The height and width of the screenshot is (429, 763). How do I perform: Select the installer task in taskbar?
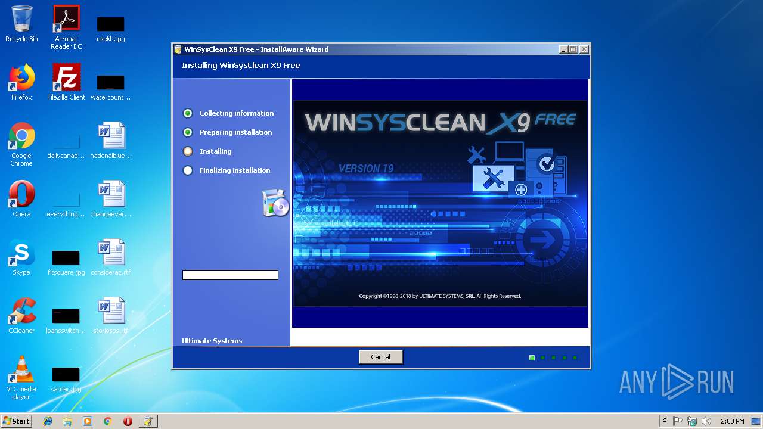[148, 421]
